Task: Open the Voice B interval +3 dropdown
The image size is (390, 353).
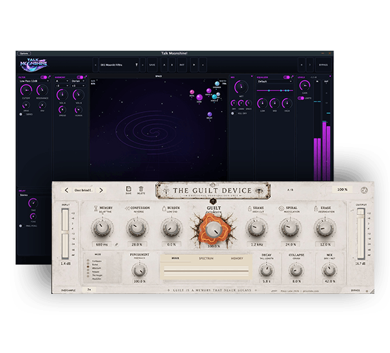Action: [x=78, y=86]
